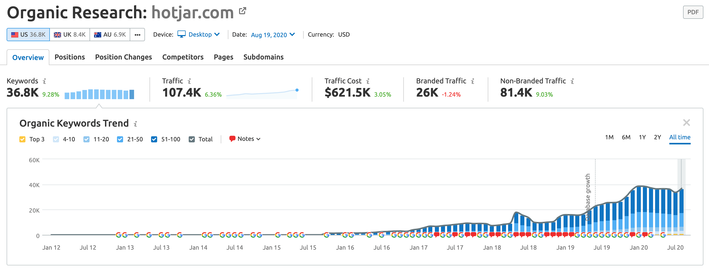Set chart range to 2Y
The image size is (709, 271).
click(x=657, y=137)
